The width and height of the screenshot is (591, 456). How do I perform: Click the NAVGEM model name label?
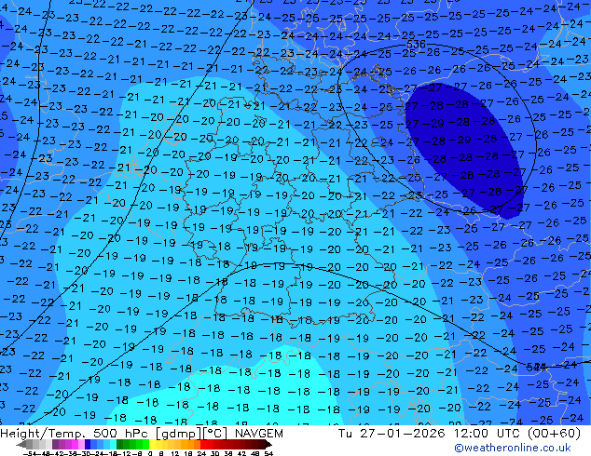pos(258,434)
